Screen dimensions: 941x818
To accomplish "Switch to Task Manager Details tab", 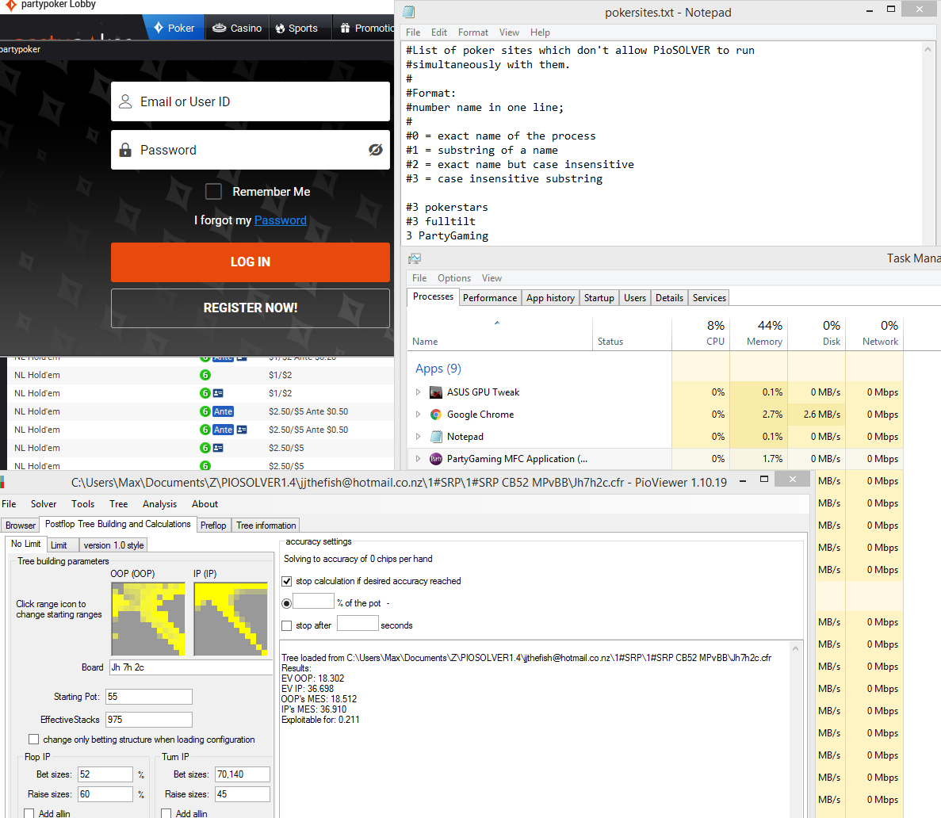I will 669,298.
